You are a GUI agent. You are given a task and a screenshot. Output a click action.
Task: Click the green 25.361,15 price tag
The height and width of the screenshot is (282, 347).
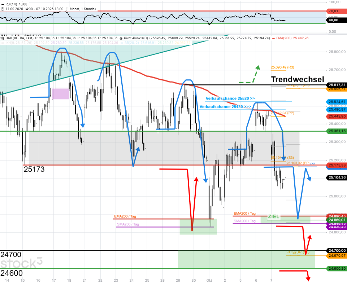click(x=337, y=131)
